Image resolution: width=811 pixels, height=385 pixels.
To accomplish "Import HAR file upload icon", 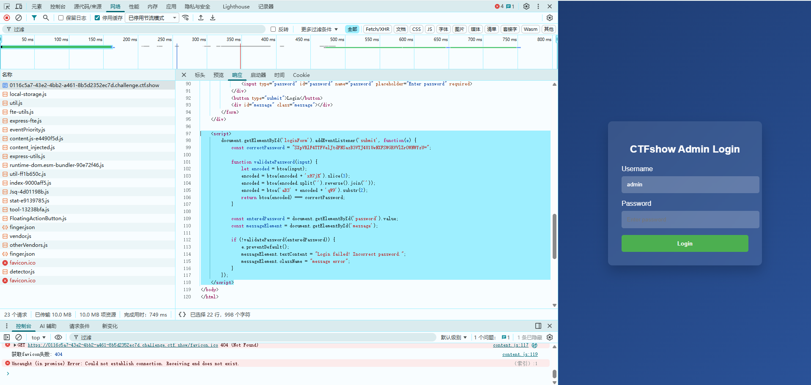I will click(201, 18).
